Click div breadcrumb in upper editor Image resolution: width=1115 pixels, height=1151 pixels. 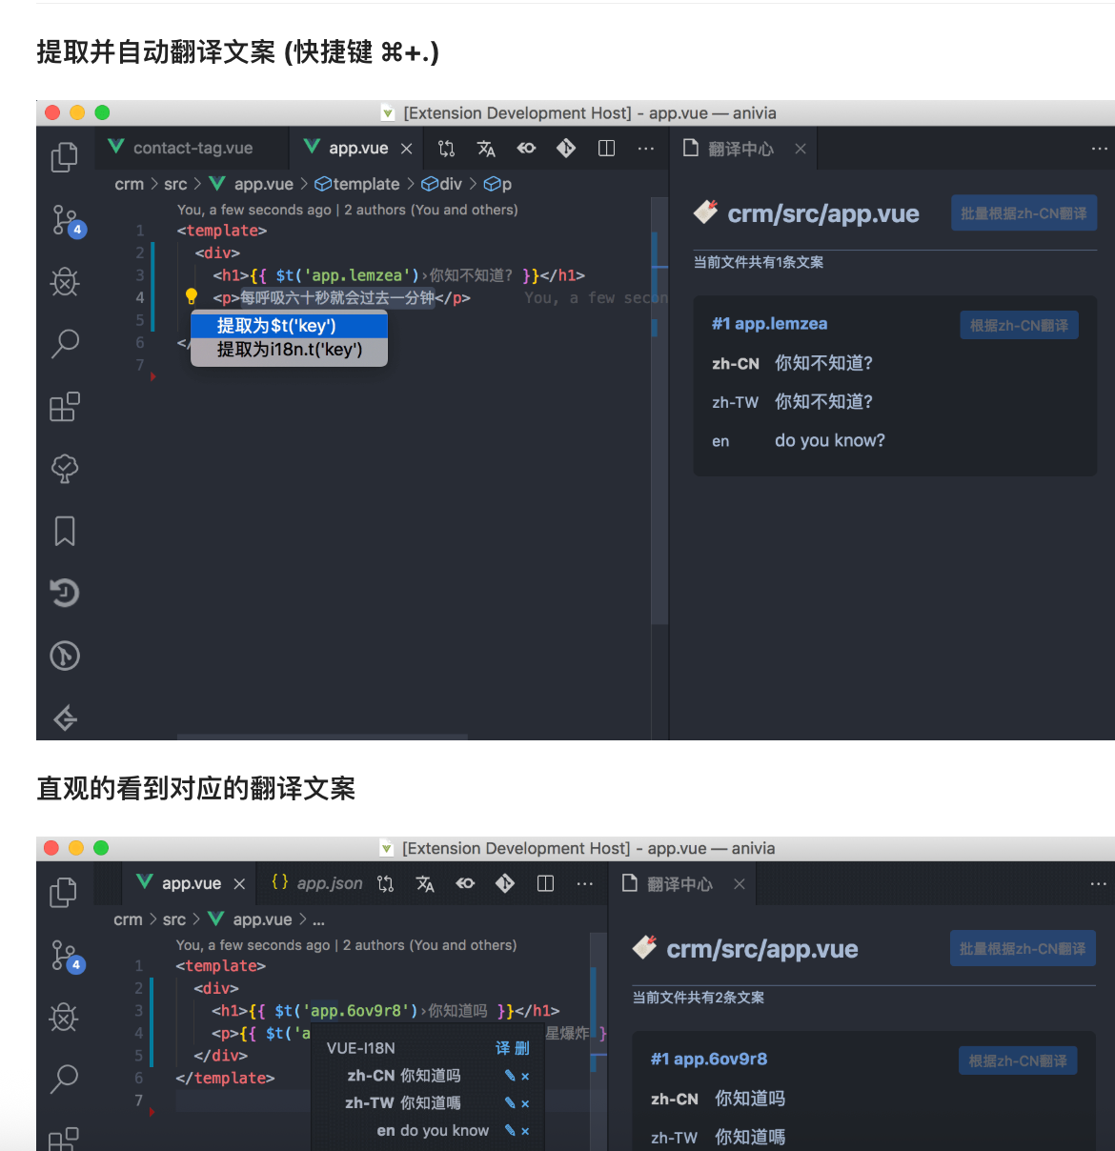tap(442, 184)
